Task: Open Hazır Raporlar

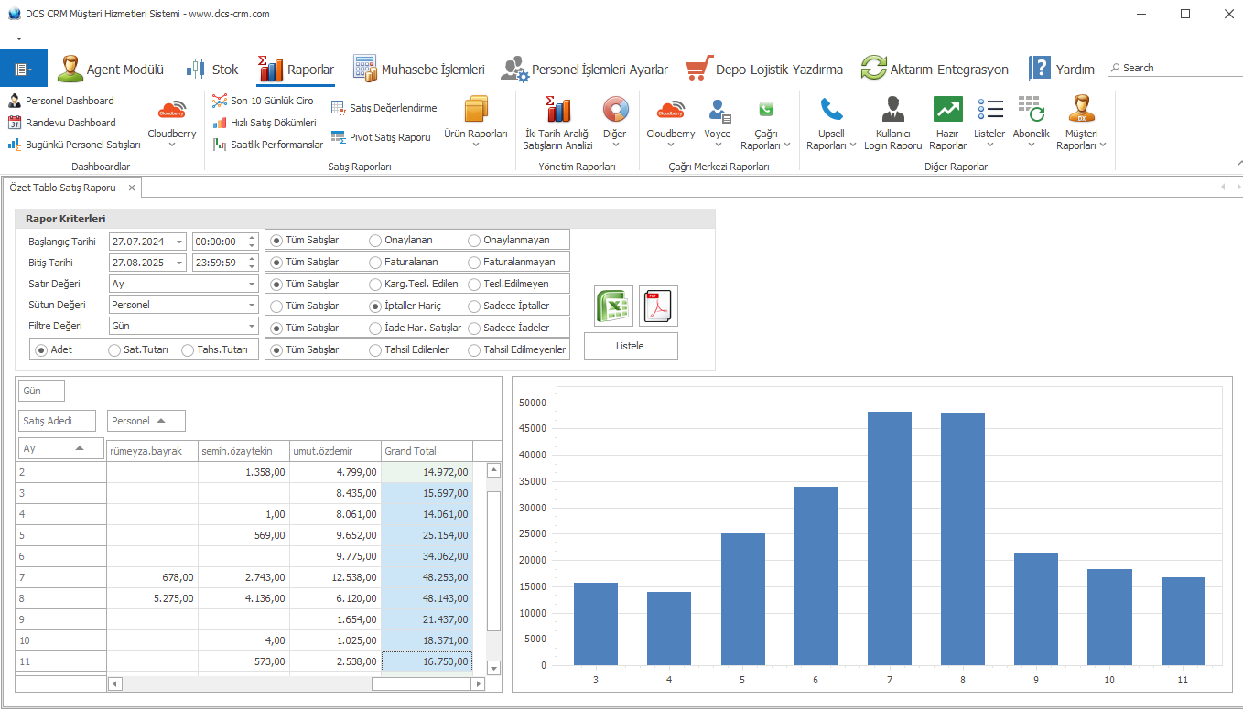Action: (x=947, y=124)
